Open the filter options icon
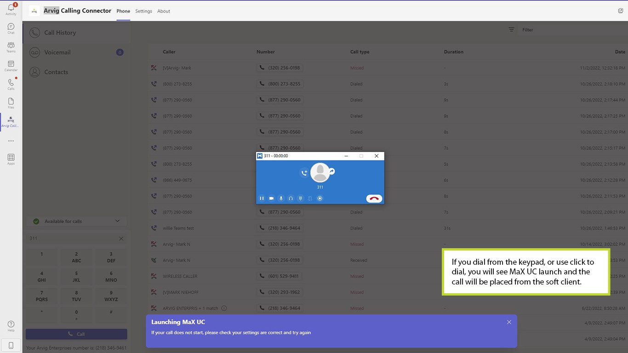The height and width of the screenshot is (353, 628). [511, 29]
